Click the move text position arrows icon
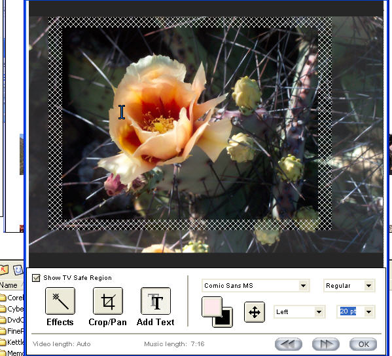The width and height of the screenshot is (392, 356). coord(255,312)
